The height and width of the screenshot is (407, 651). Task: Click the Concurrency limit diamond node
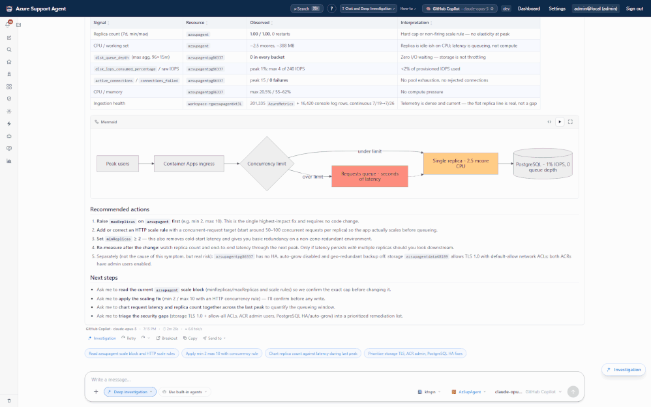pyautogui.click(x=267, y=164)
